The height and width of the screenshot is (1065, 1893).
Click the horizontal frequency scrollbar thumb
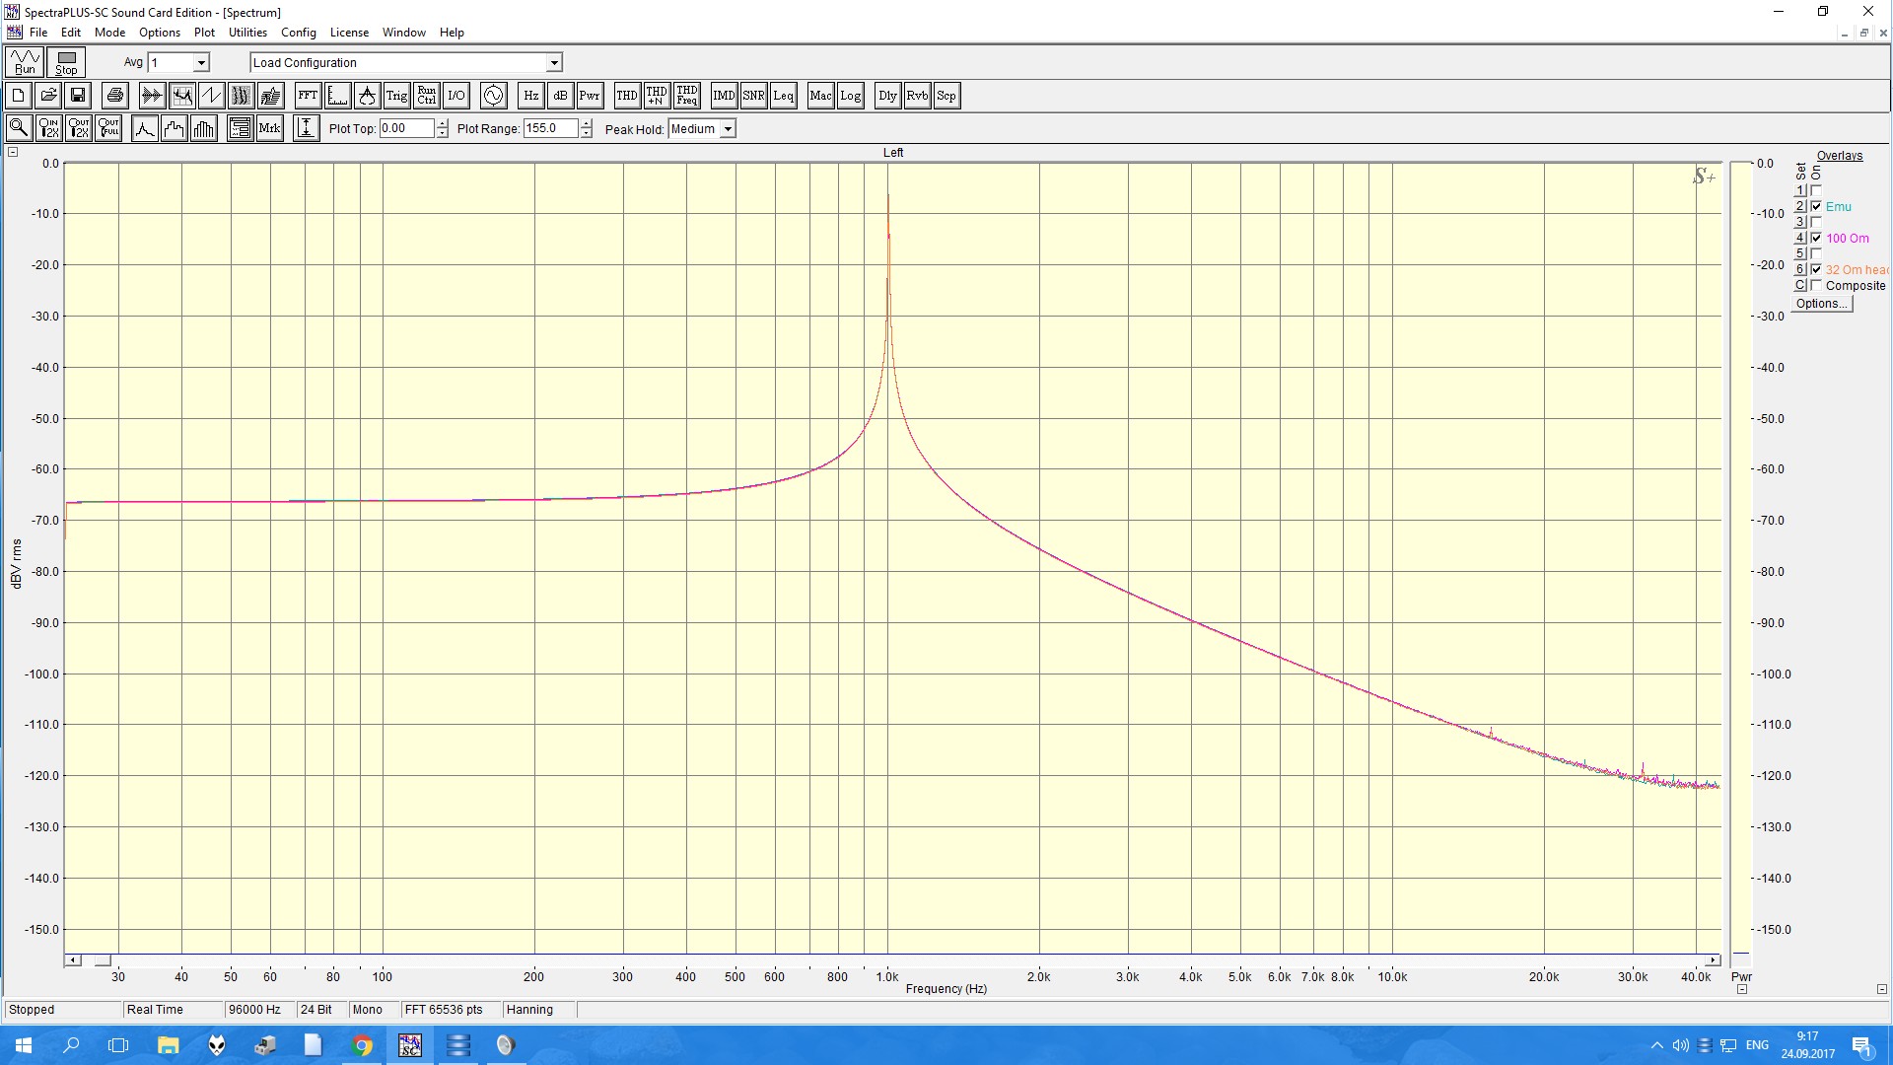[103, 960]
